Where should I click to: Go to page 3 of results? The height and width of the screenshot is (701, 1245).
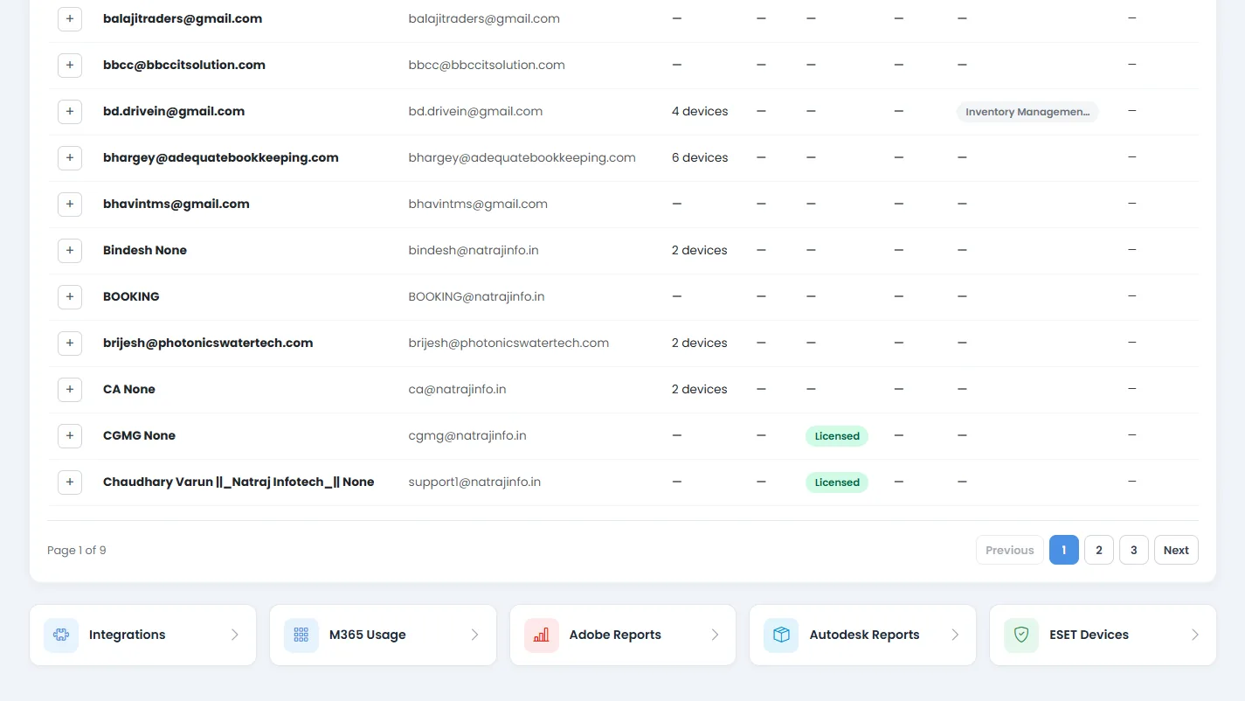1134,551
